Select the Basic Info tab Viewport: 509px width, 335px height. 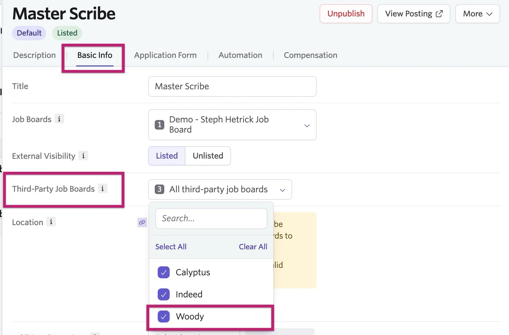coord(95,55)
